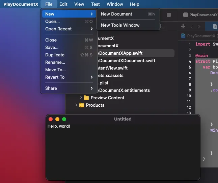The height and width of the screenshot is (183, 218).
Task: Click the navigator list icon in Xcode
Action: pyautogui.click(x=162, y=26)
